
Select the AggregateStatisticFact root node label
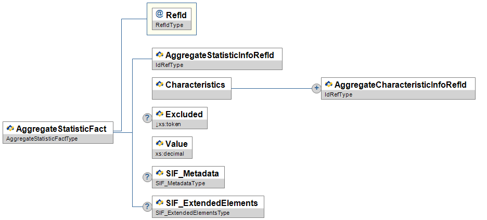click(x=61, y=129)
